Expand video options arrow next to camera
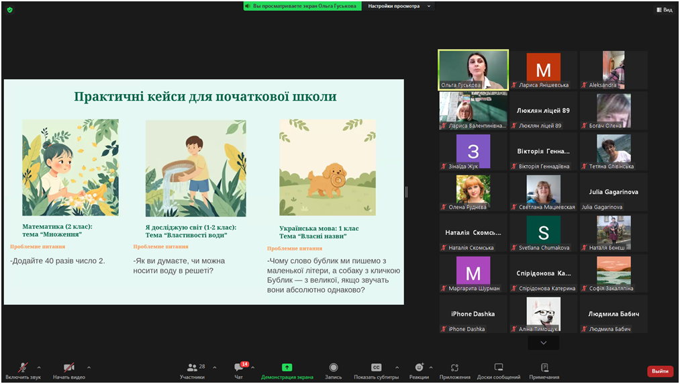 tap(89, 367)
